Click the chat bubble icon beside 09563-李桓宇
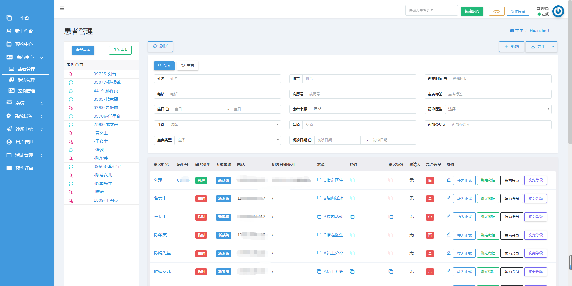Viewport: 572px width, 286px height. (71, 167)
